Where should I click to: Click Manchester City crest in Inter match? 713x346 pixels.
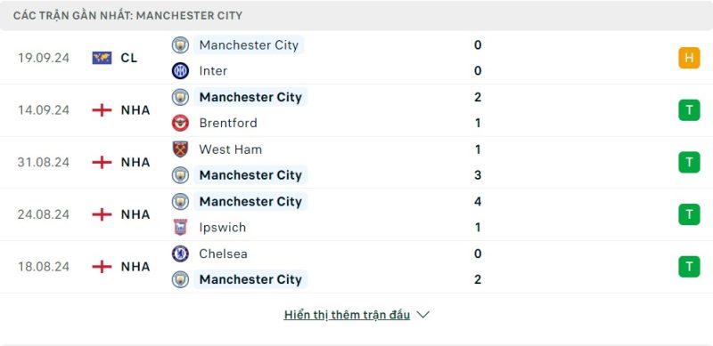181,45
